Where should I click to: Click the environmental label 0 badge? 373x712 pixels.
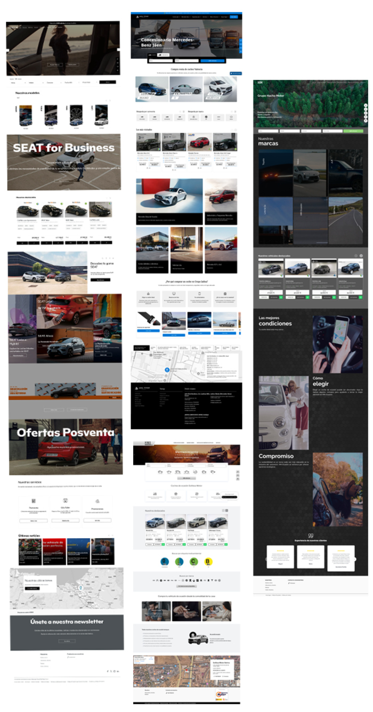(x=165, y=561)
